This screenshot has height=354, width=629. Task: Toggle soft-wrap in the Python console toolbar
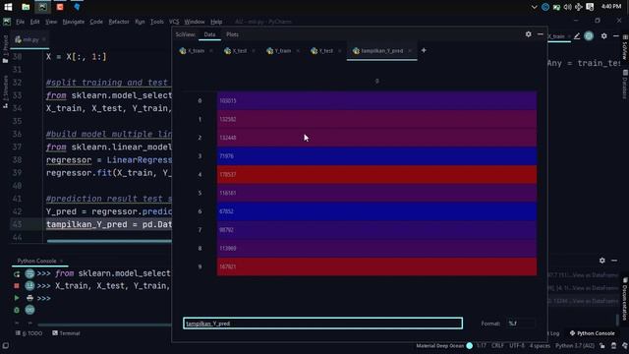click(29, 274)
